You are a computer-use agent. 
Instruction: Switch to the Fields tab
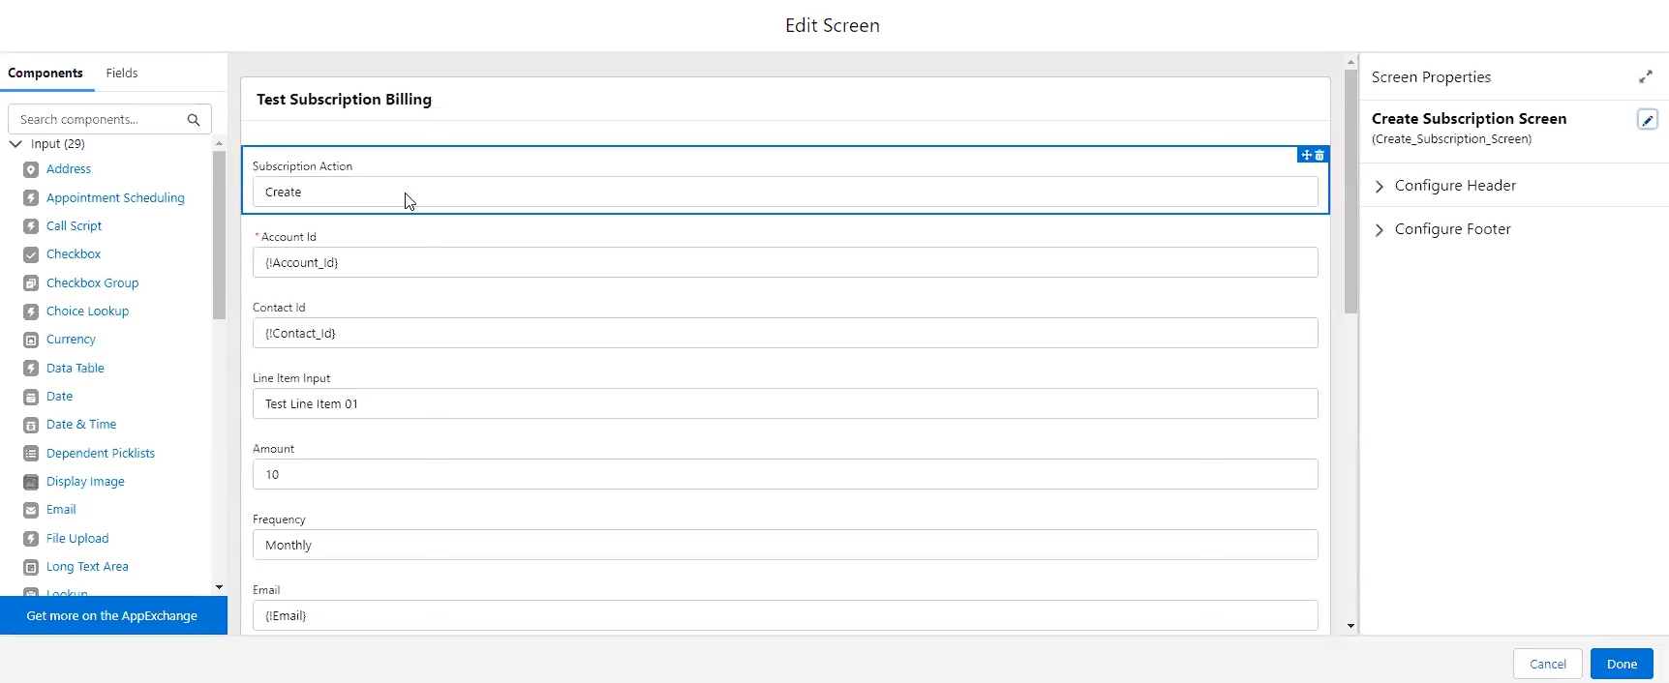pyautogui.click(x=122, y=73)
